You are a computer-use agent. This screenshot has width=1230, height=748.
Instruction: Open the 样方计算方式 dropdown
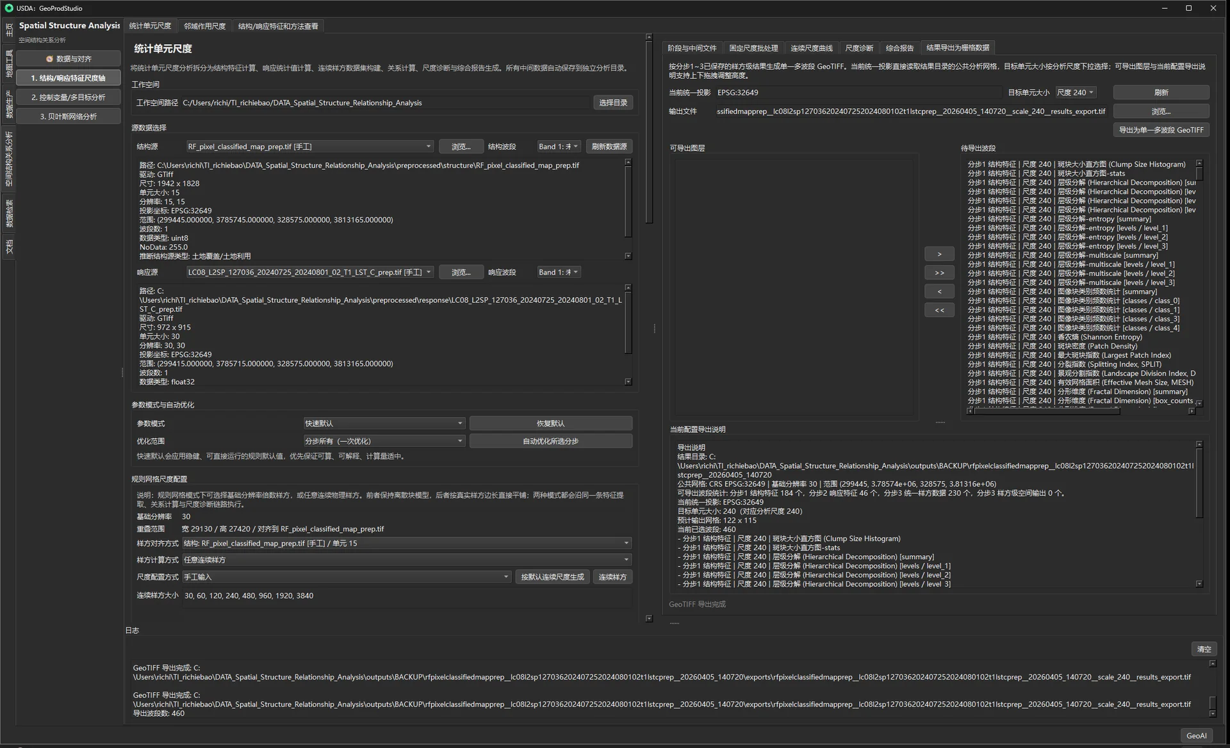coord(407,560)
